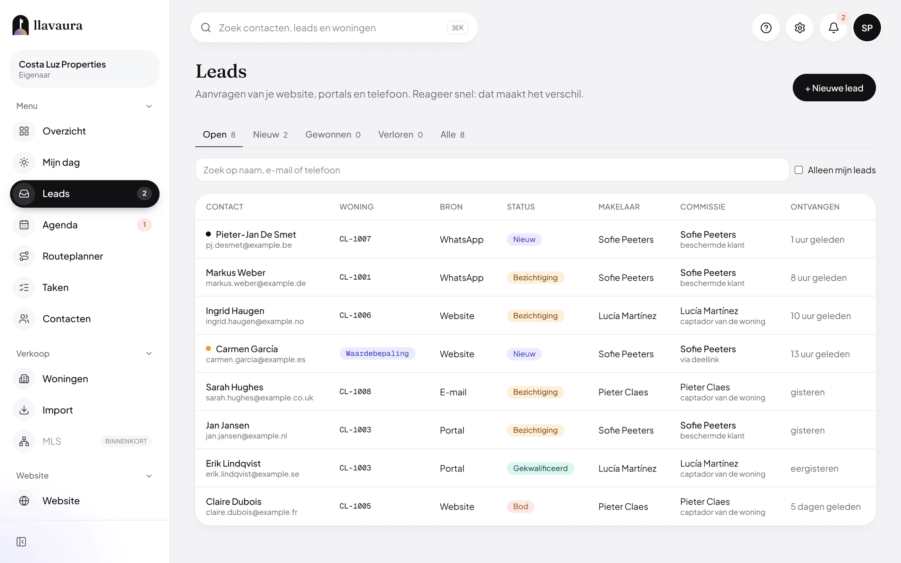Screen dimensions: 901x563
Task: Open Routeplanner route icon
Action: [24, 256]
